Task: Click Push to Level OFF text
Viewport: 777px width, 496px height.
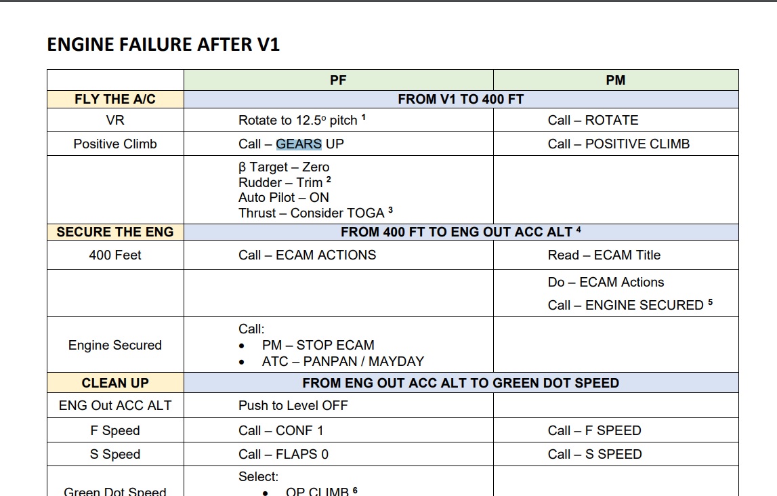Action: (x=293, y=405)
